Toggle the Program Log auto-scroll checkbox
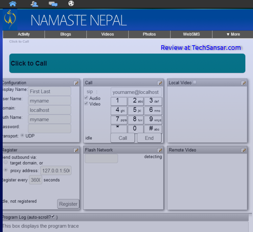The image size is (253, 232). (53, 217)
